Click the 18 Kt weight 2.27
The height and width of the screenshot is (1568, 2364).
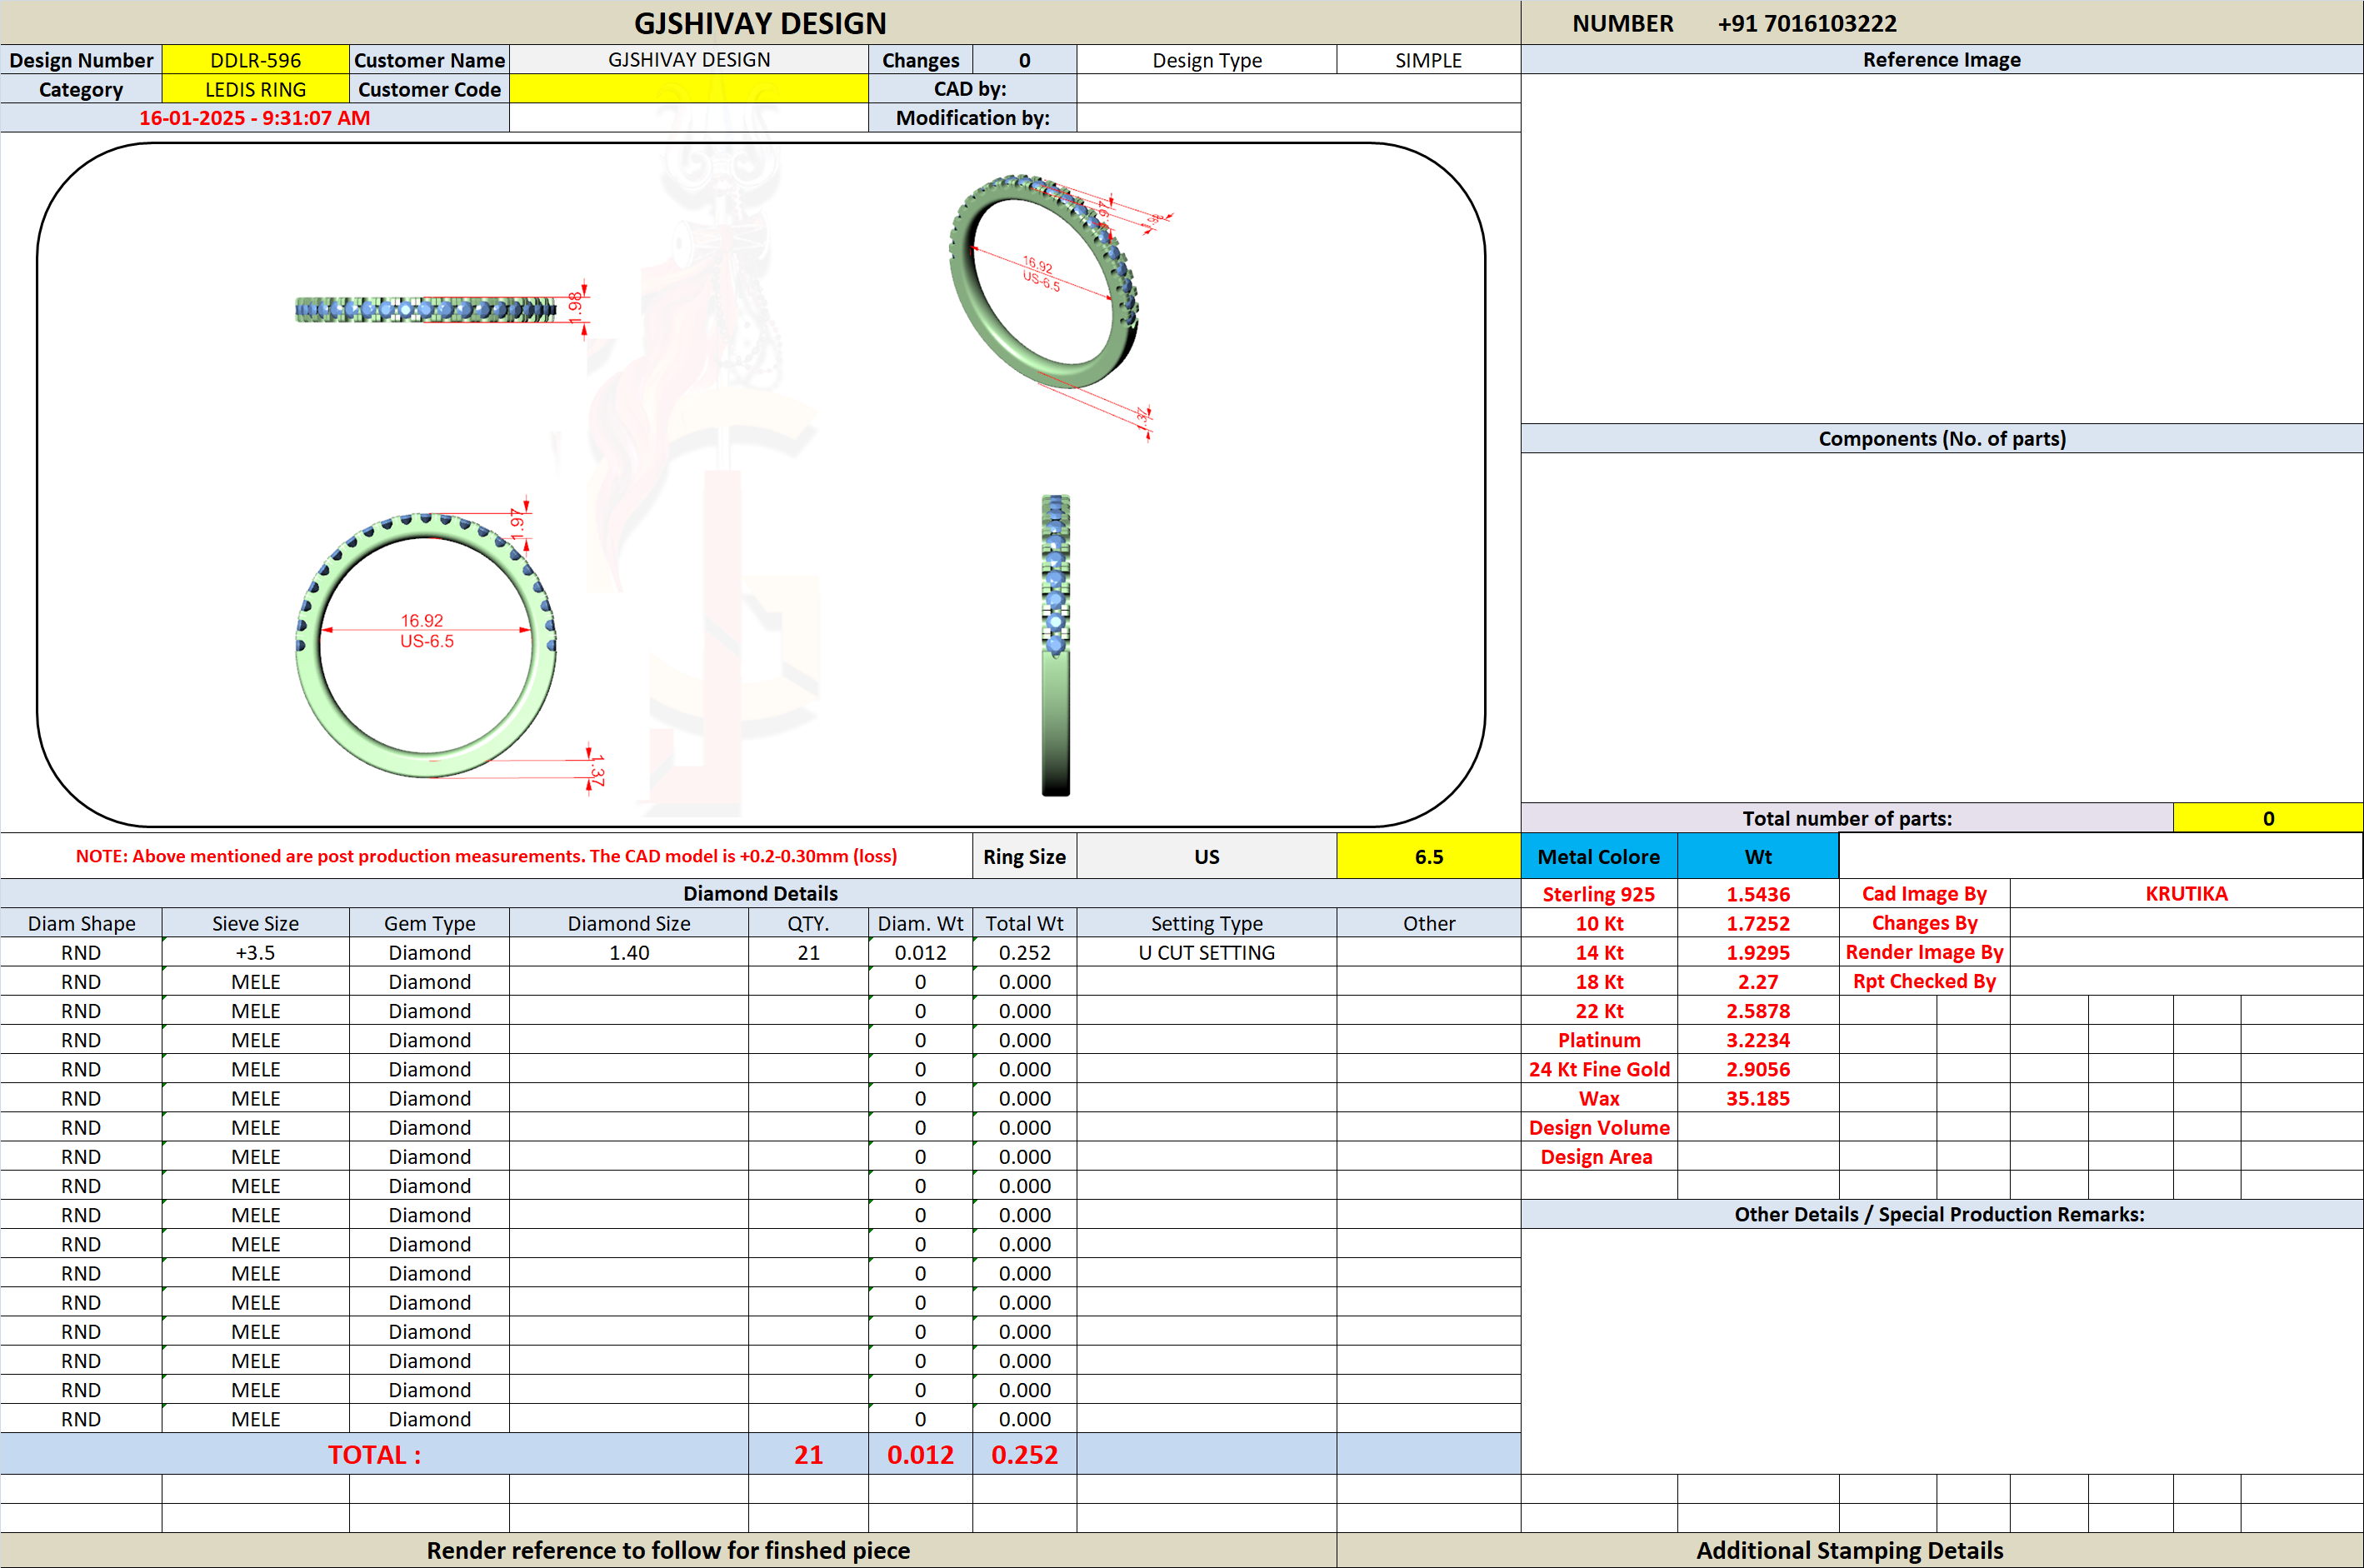(x=1757, y=981)
